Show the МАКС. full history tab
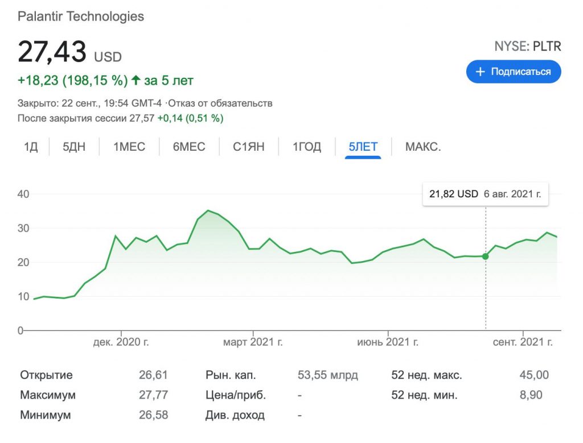This screenshot has width=583, height=443. pos(423,147)
